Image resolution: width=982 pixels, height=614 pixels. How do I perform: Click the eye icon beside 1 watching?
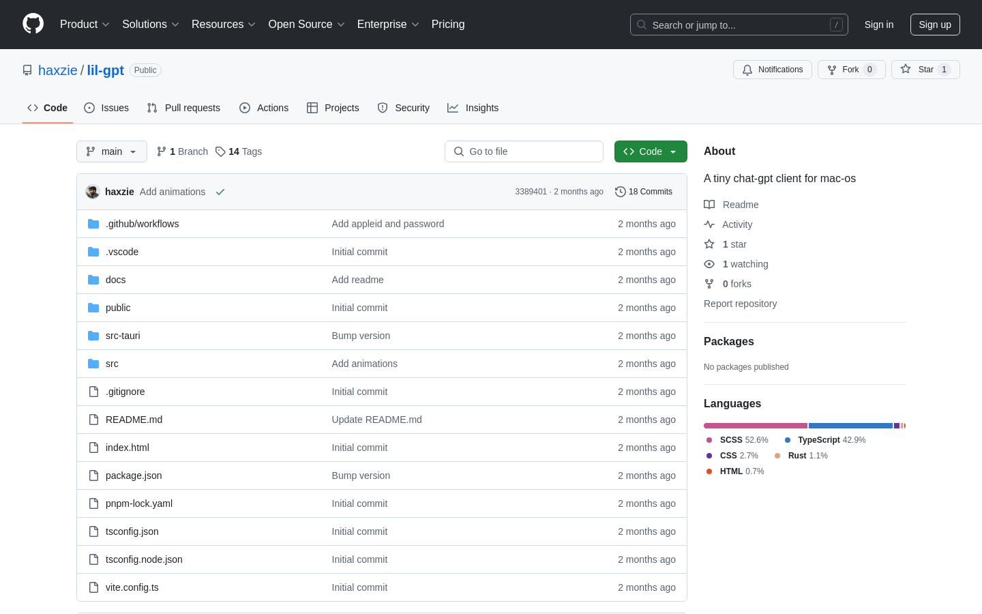pos(709,264)
